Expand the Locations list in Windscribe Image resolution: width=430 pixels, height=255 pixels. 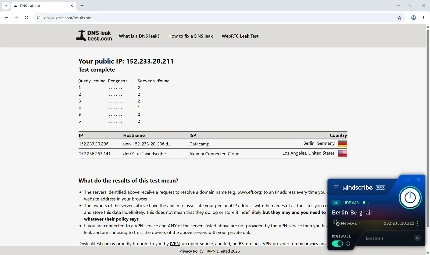click(x=417, y=238)
